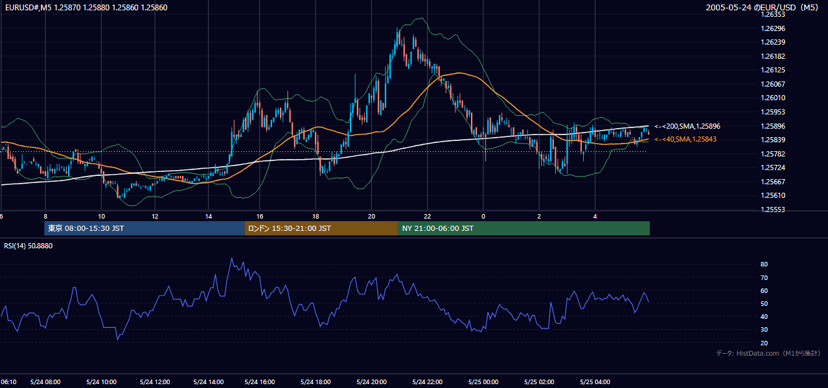The image size is (828, 388).
Task: Click price axis label 1.25953
Action: [773, 112]
